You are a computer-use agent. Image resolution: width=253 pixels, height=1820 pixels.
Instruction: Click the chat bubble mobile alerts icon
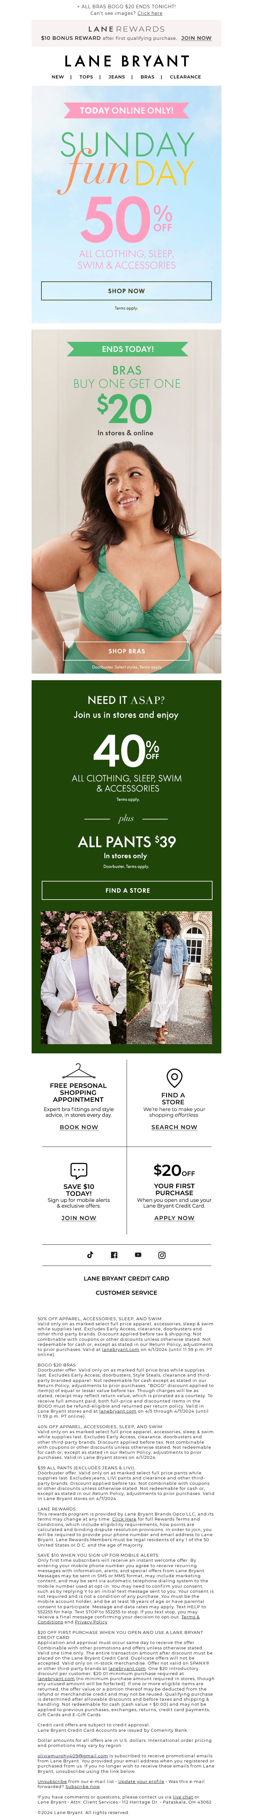[79, 1170]
